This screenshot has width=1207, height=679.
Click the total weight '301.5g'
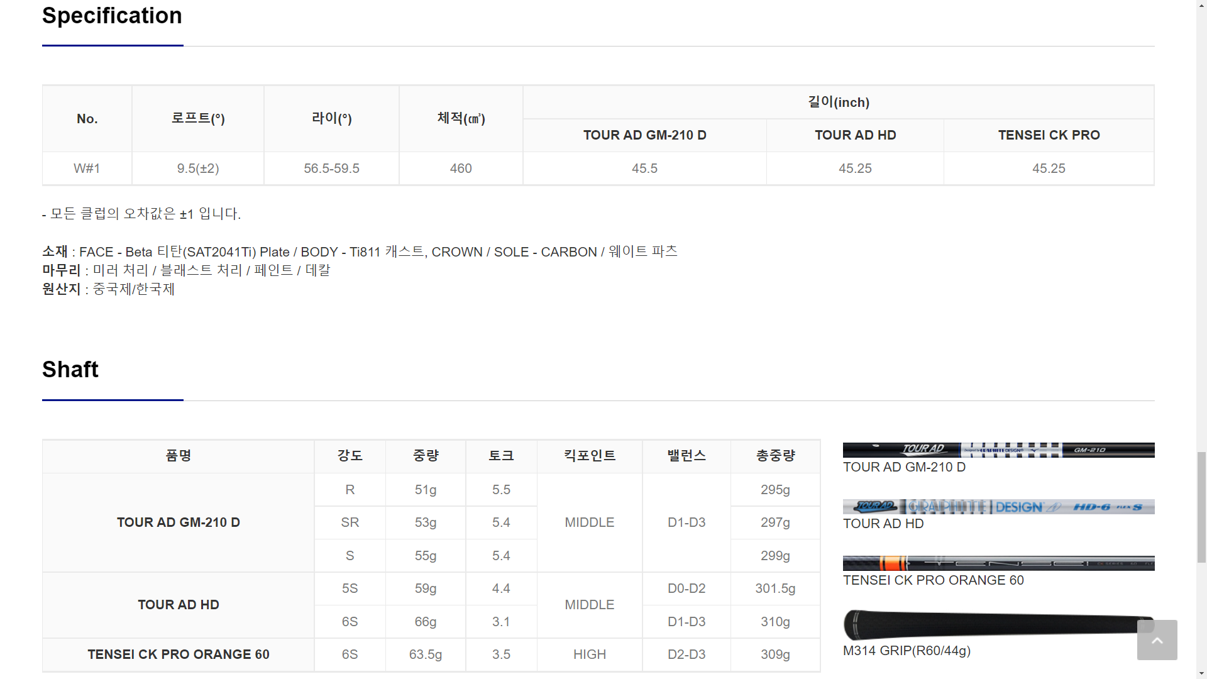click(776, 588)
